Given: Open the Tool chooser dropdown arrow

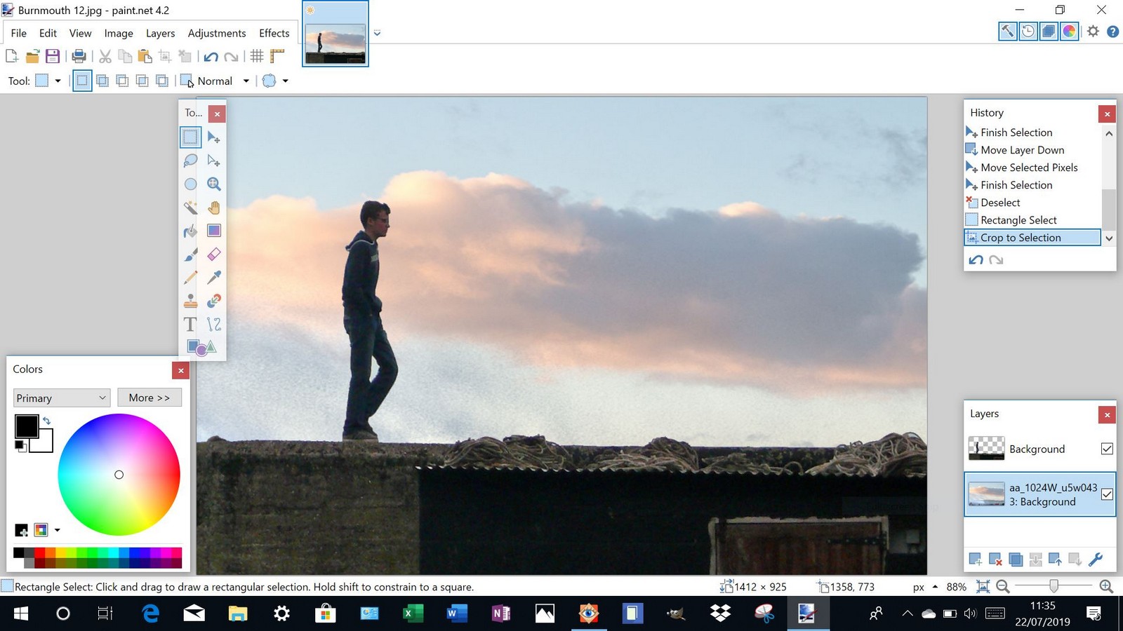Looking at the screenshot, I should point(58,81).
